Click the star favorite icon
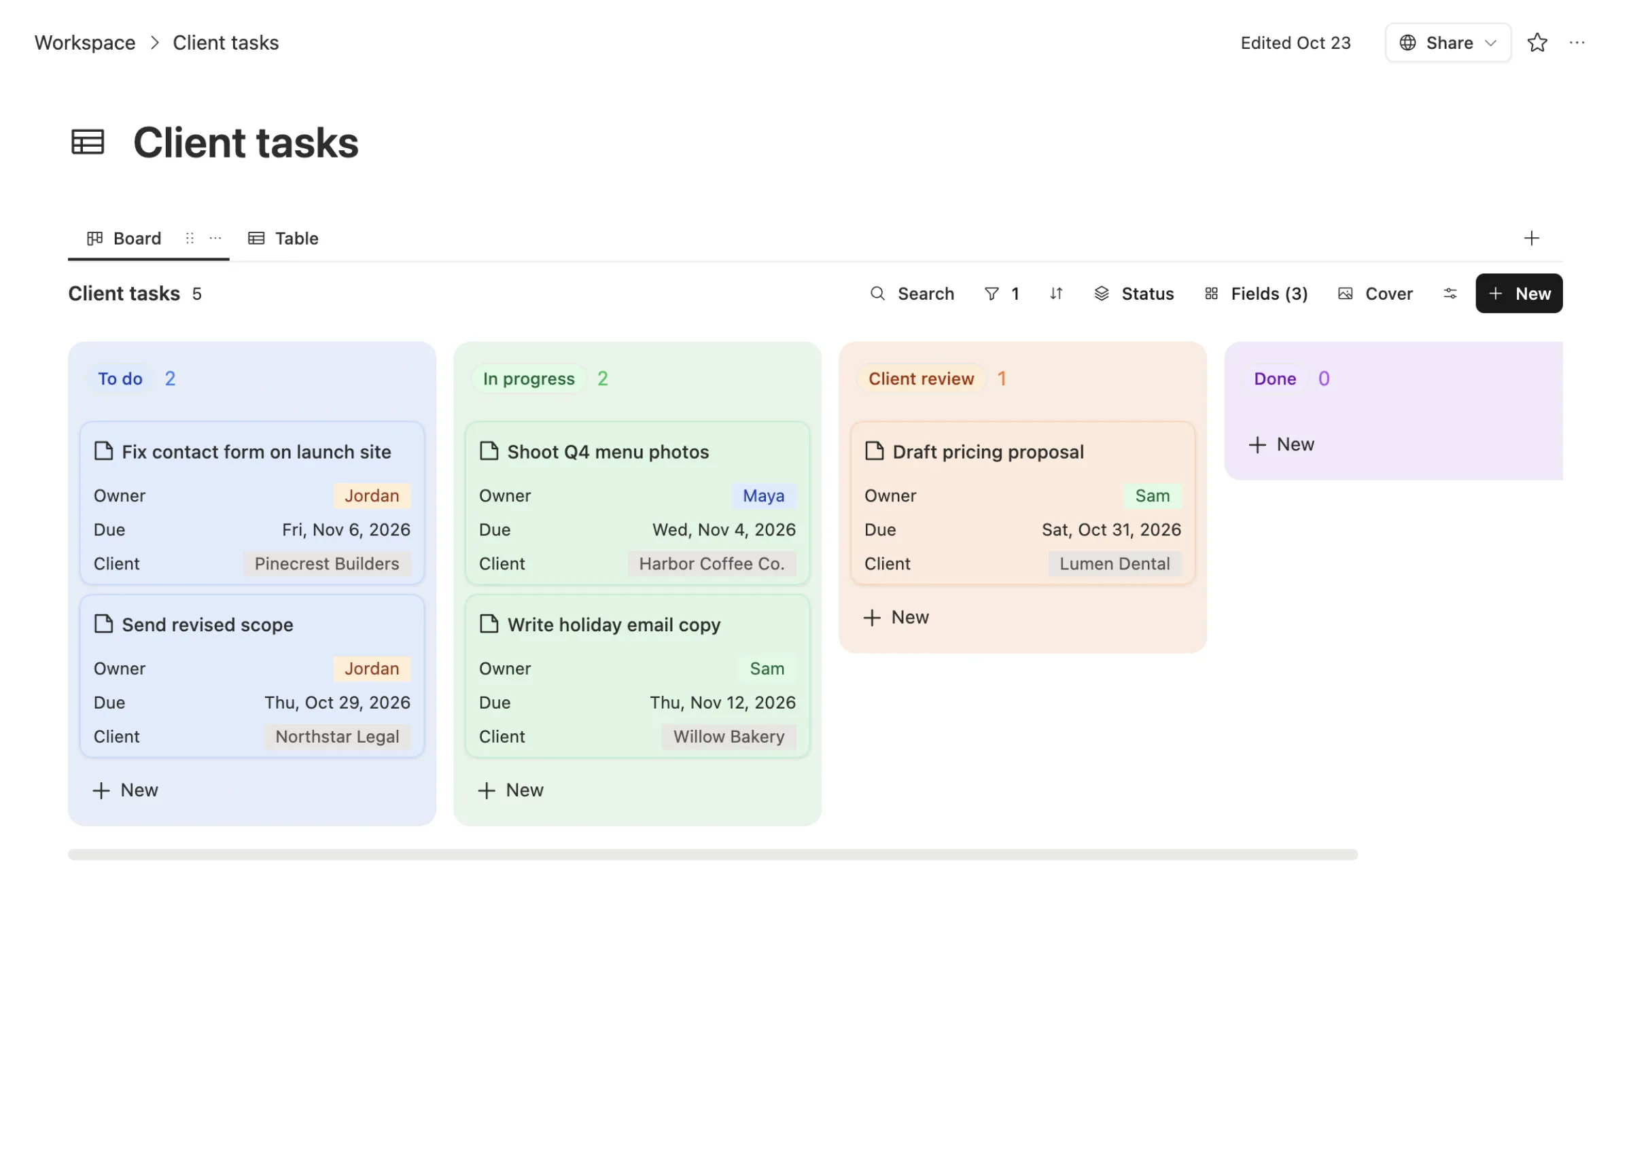This screenshot has width=1631, height=1162. [1537, 43]
